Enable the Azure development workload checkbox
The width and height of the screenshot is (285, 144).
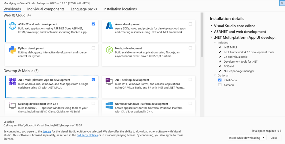[x=190, y=24]
